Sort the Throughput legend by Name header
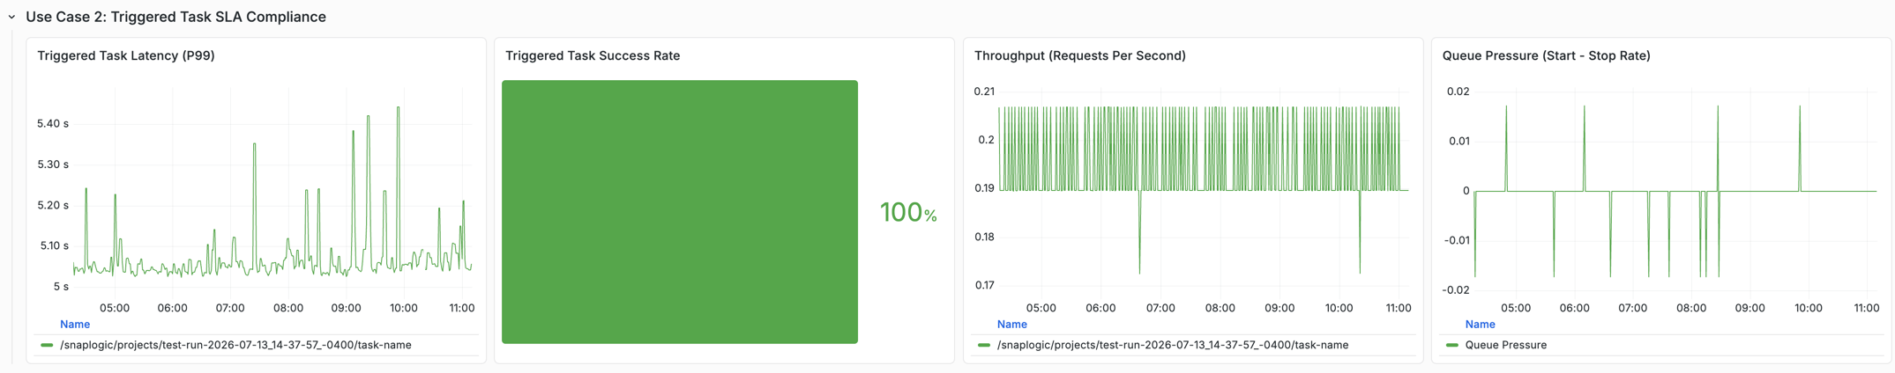 1011,324
